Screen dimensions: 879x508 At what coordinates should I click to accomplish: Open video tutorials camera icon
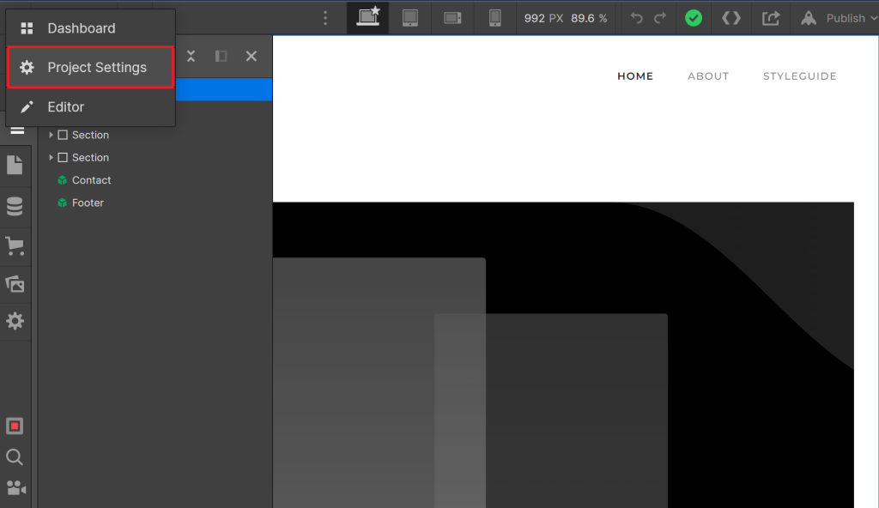coord(15,487)
